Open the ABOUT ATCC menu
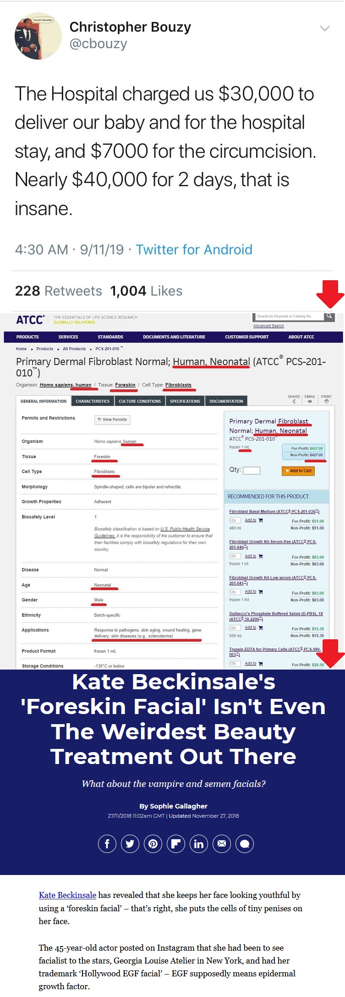345x997 pixels. [301, 337]
